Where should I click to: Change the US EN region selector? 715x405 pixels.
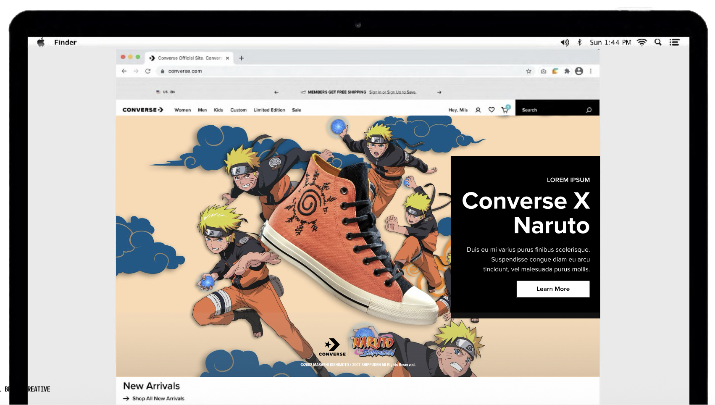[x=166, y=92]
